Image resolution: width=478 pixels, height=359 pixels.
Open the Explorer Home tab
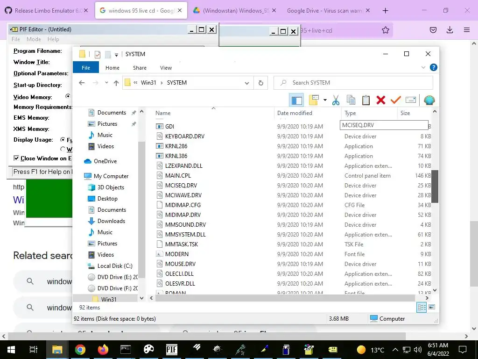(x=112, y=68)
